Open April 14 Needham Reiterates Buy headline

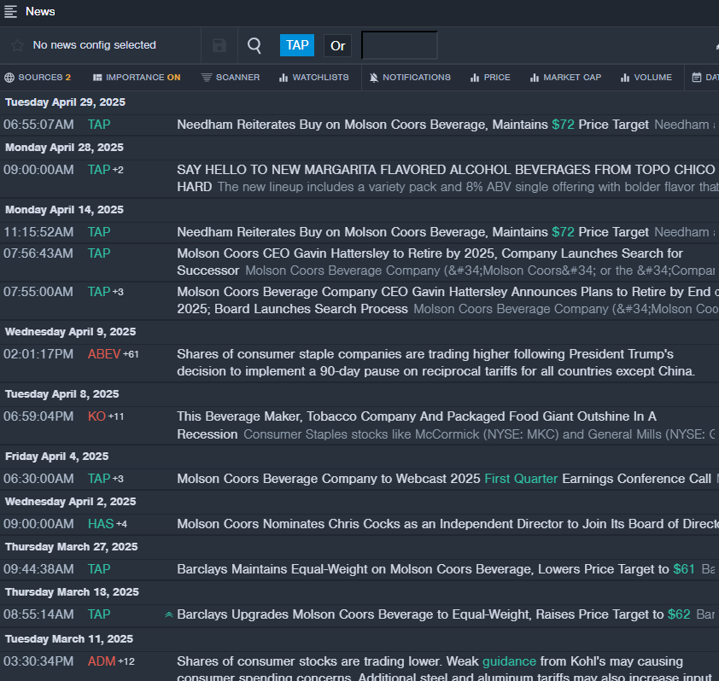coord(412,232)
